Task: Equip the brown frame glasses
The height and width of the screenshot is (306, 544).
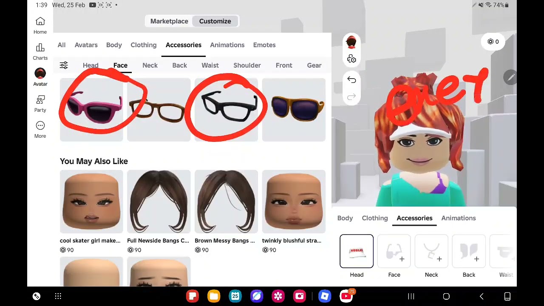Action: point(159,110)
